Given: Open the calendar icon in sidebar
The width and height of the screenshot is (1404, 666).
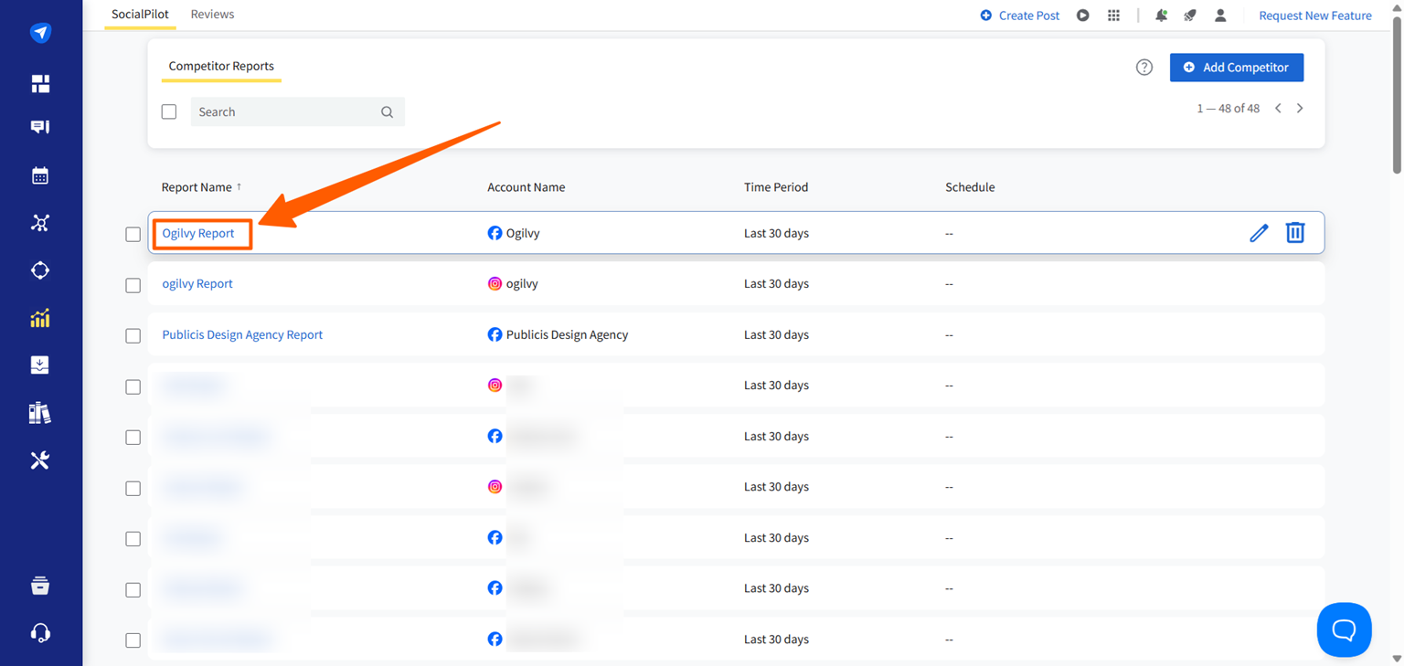Looking at the screenshot, I should click(40, 175).
